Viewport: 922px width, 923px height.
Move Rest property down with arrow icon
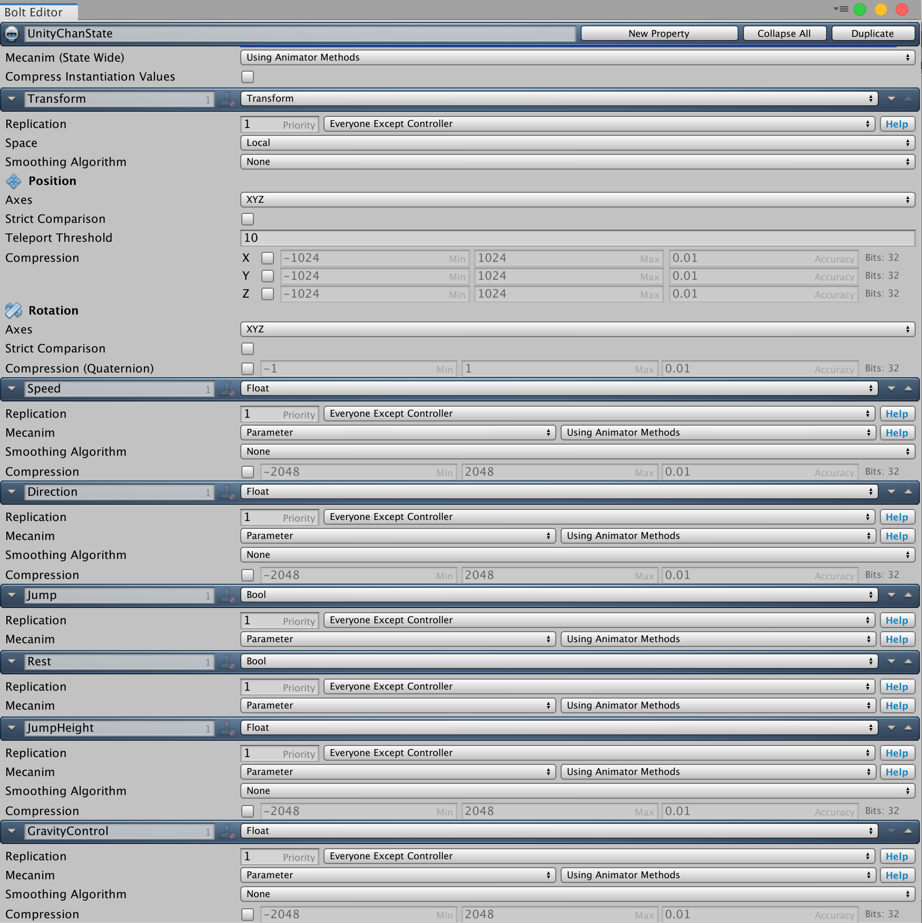tap(891, 661)
